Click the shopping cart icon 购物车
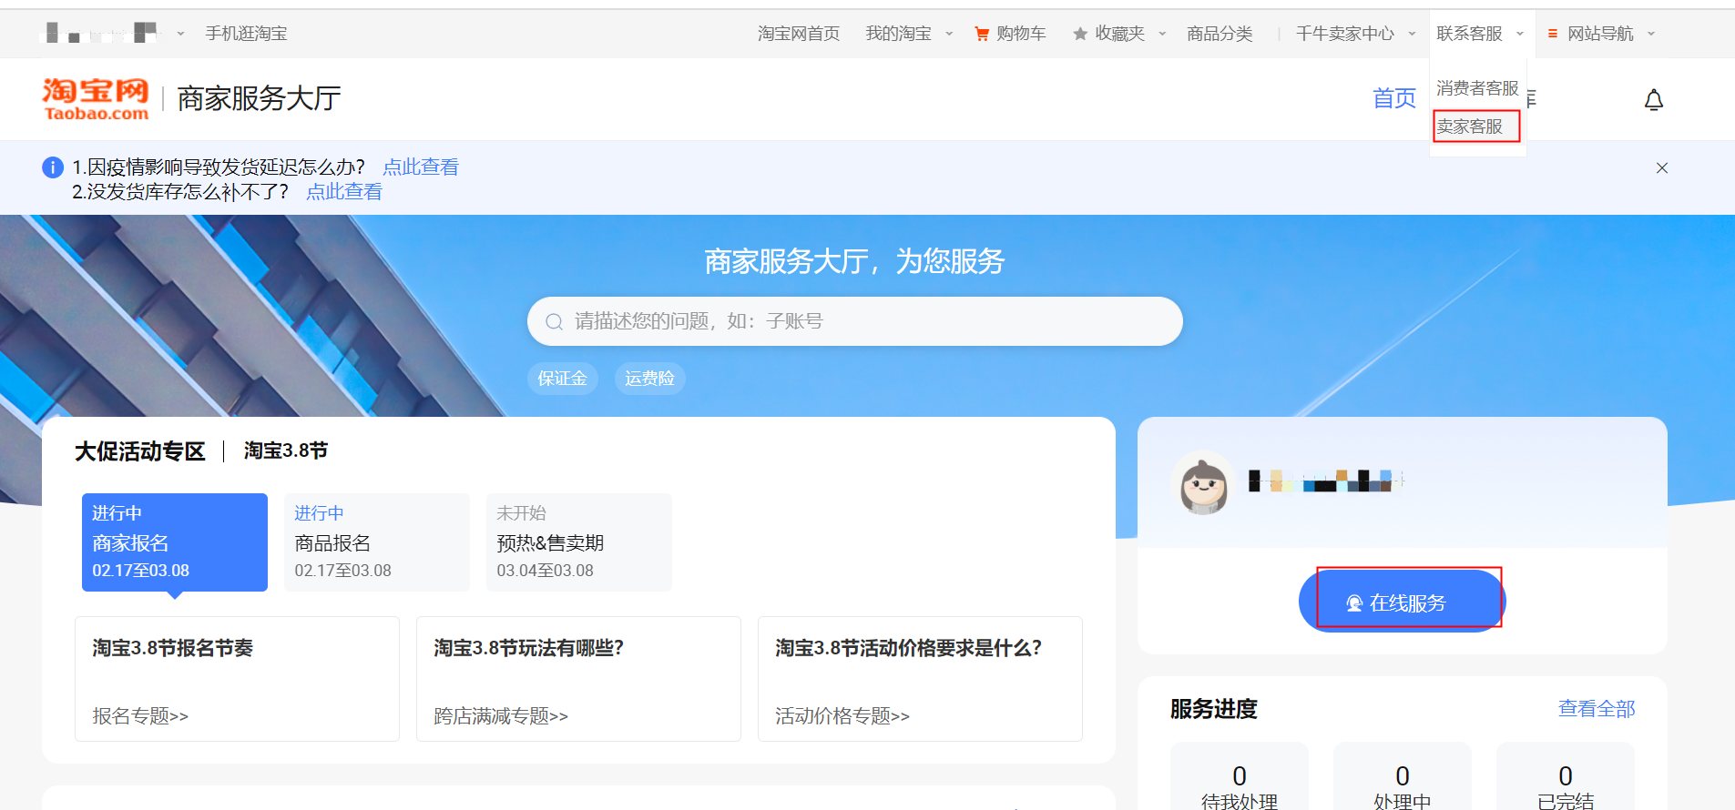This screenshot has height=810, width=1735. tap(982, 35)
